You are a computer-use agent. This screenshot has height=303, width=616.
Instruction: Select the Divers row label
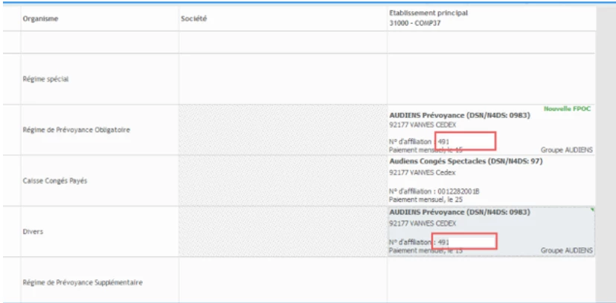pos(33,232)
